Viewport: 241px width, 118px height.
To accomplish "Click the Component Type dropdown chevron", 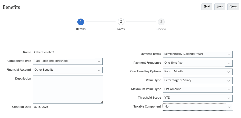I will pyautogui.click(x=99, y=61).
